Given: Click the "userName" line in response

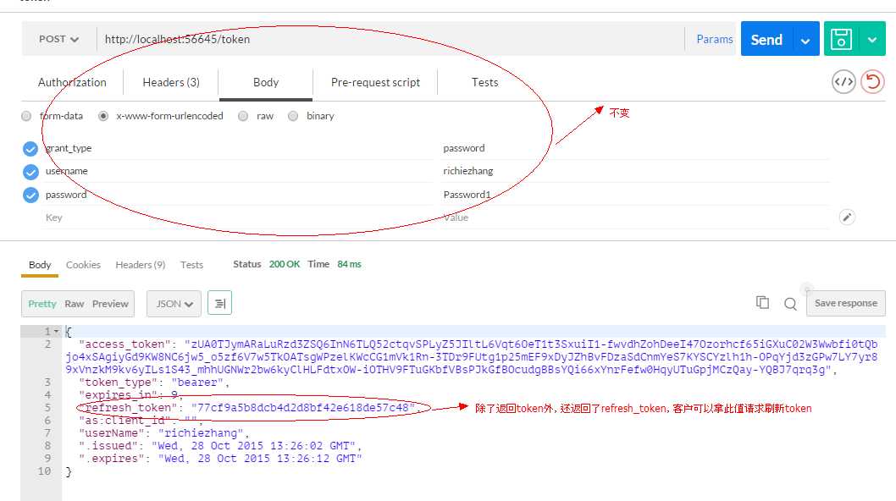Looking at the screenshot, I should point(164,433).
